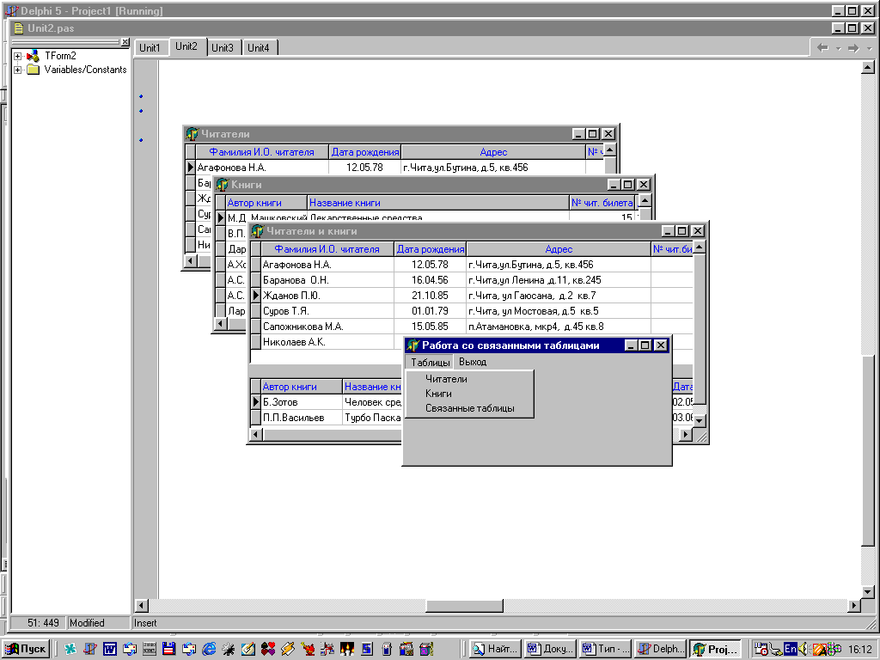Open Internet Explorer from quick launch
The image size is (880, 660).
coord(209,649)
